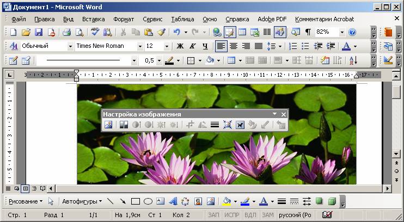The height and width of the screenshot is (222, 404).
Task: Click the Save diskette icon
Action: tap(38, 32)
